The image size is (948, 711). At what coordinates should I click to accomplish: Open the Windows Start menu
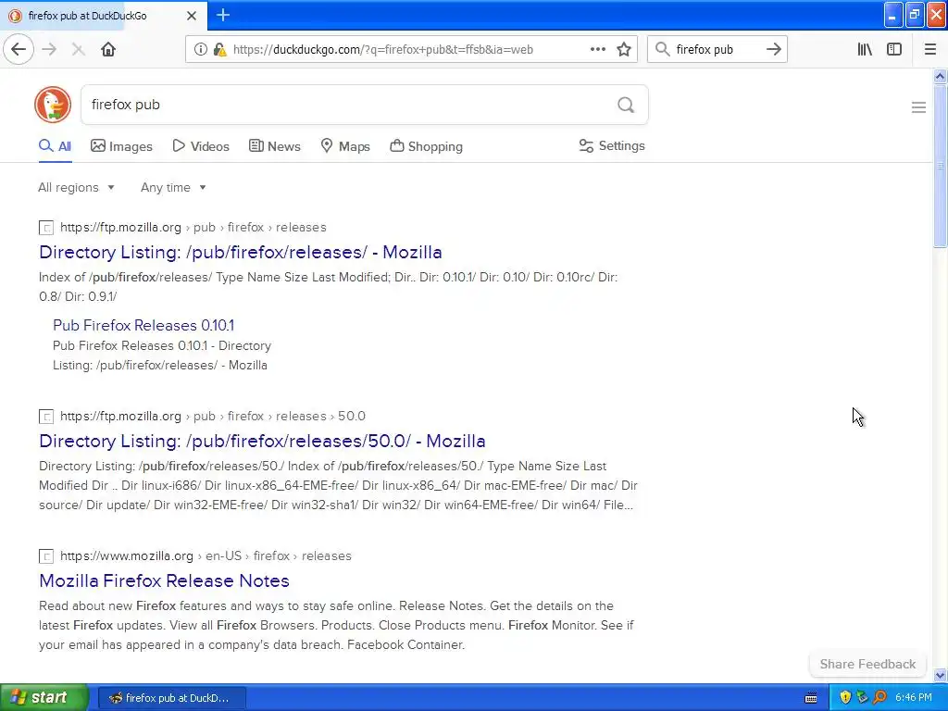coord(44,698)
